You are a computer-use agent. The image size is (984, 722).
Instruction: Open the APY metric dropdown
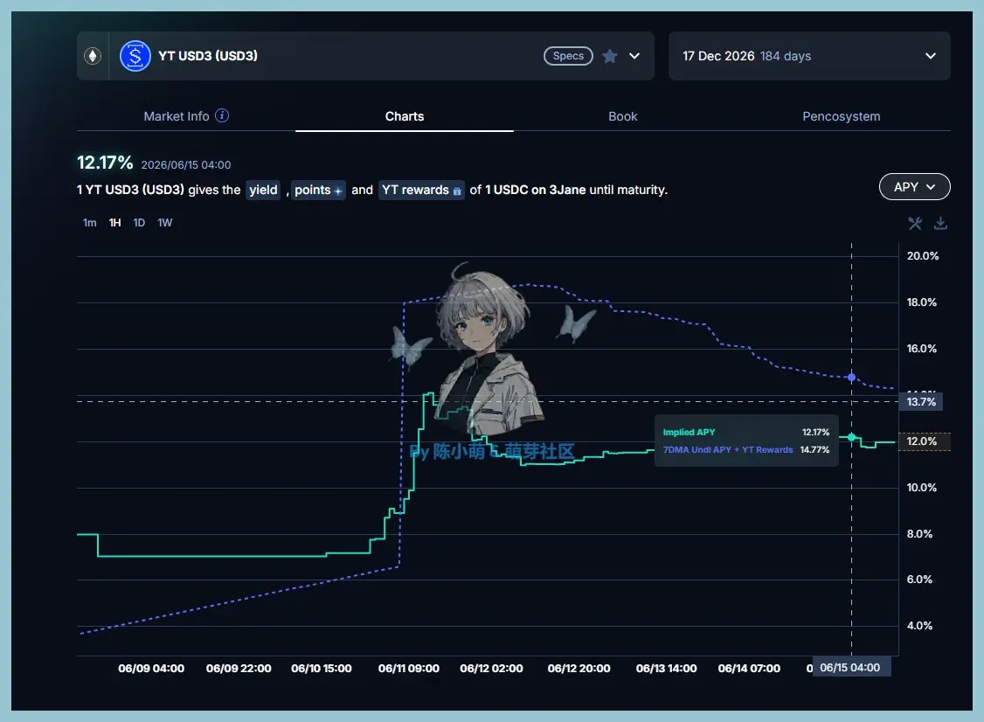pos(914,187)
